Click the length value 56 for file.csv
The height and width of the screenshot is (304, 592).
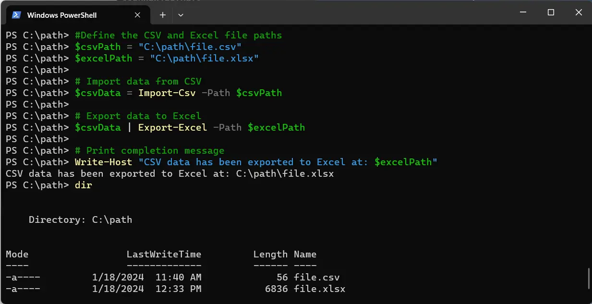[x=282, y=277]
